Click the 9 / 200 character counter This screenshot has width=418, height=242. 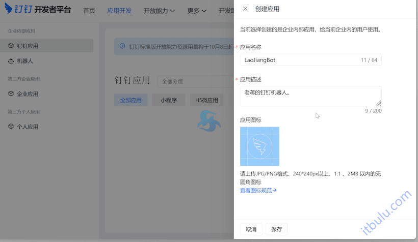click(373, 111)
